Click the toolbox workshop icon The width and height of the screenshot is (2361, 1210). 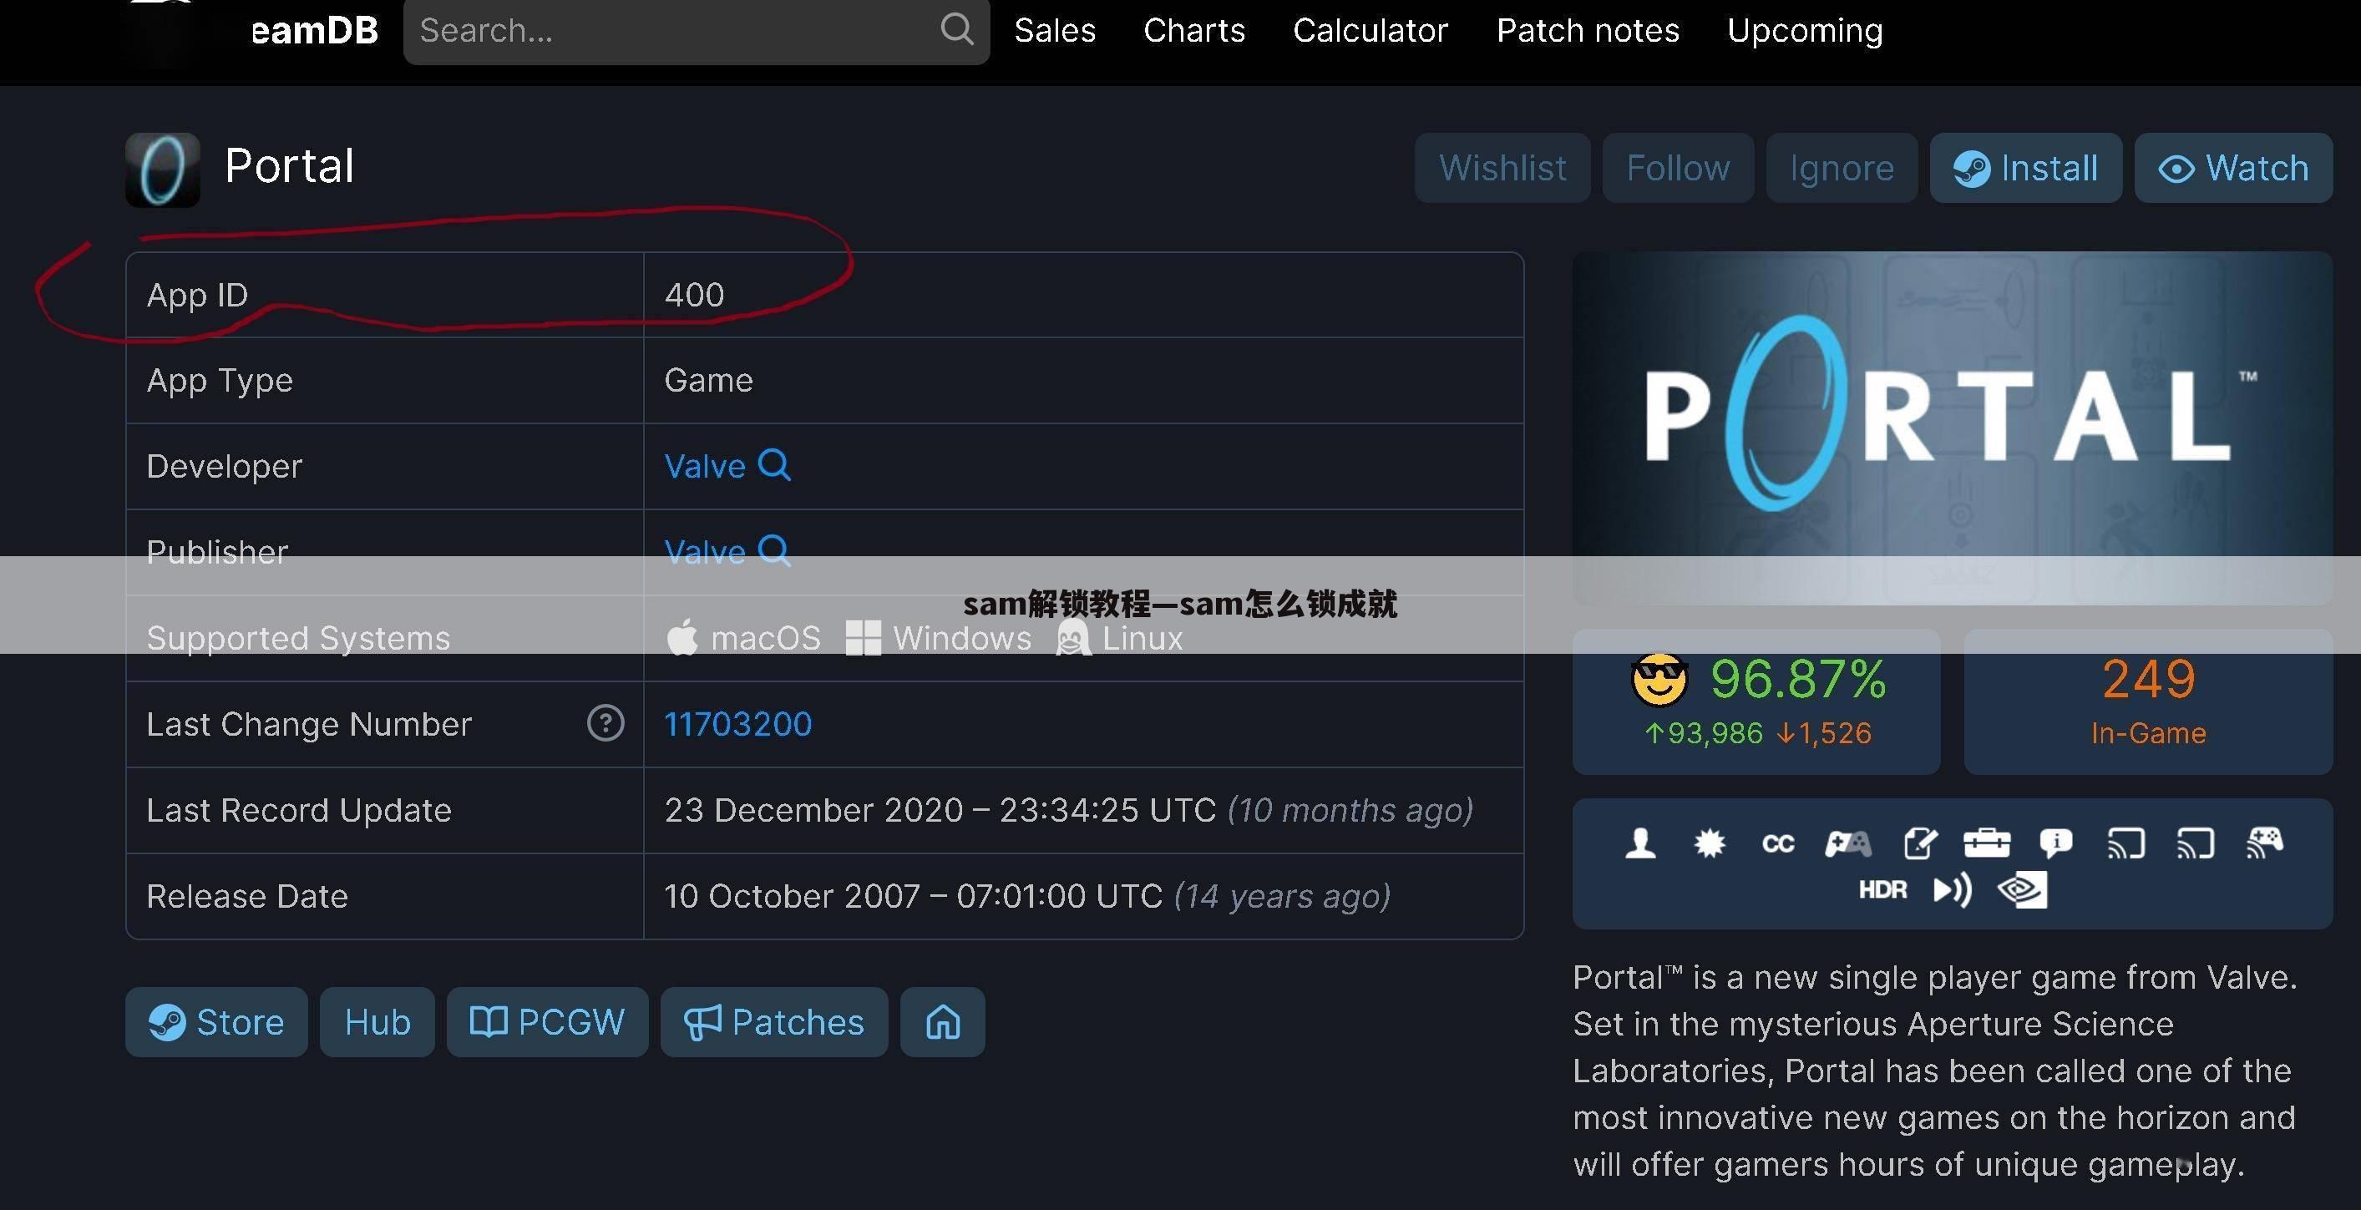pos(1987,843)
